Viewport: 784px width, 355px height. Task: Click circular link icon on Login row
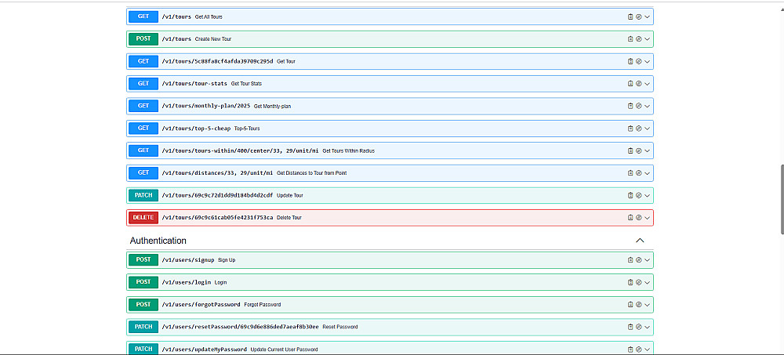[x=638, y=282]
